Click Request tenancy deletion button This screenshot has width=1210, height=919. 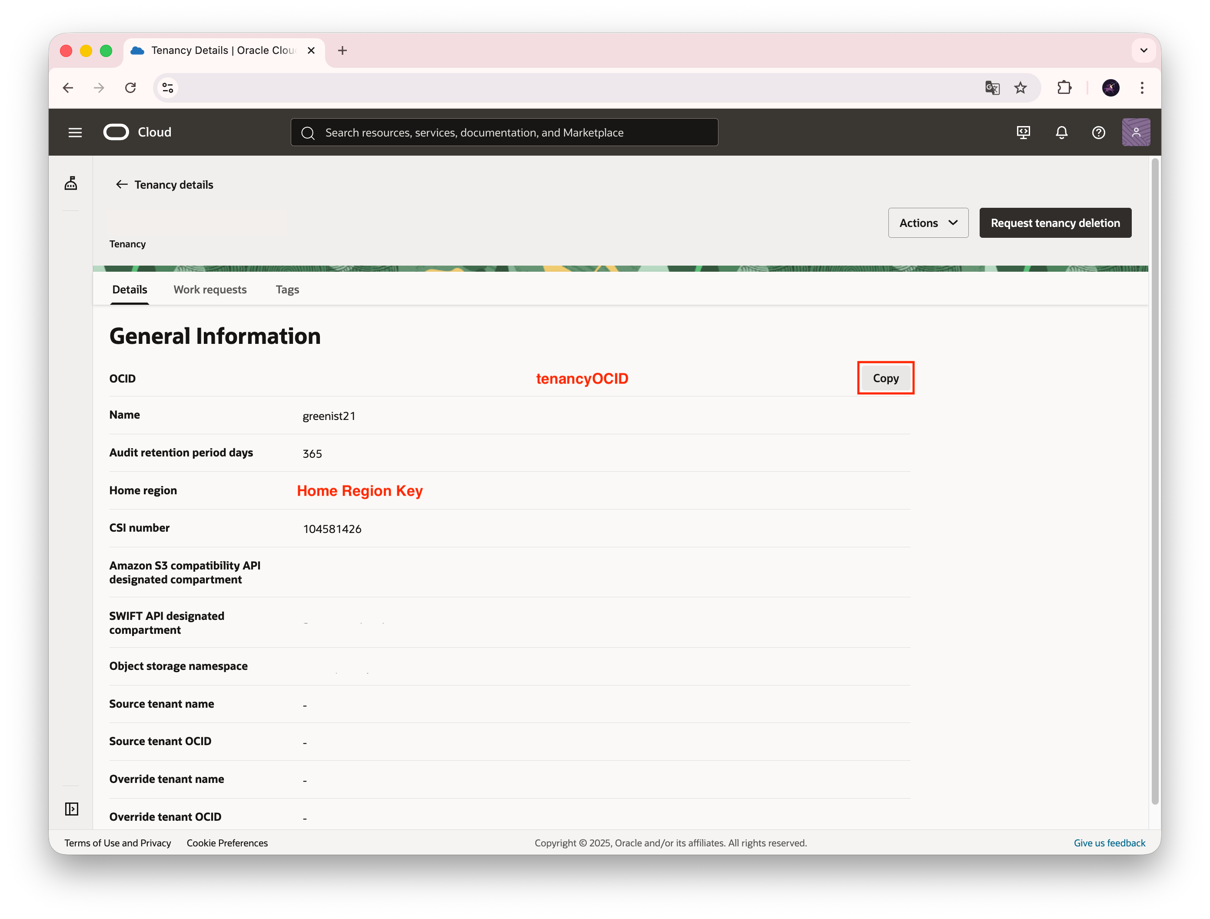click(x=1055, y=223)
